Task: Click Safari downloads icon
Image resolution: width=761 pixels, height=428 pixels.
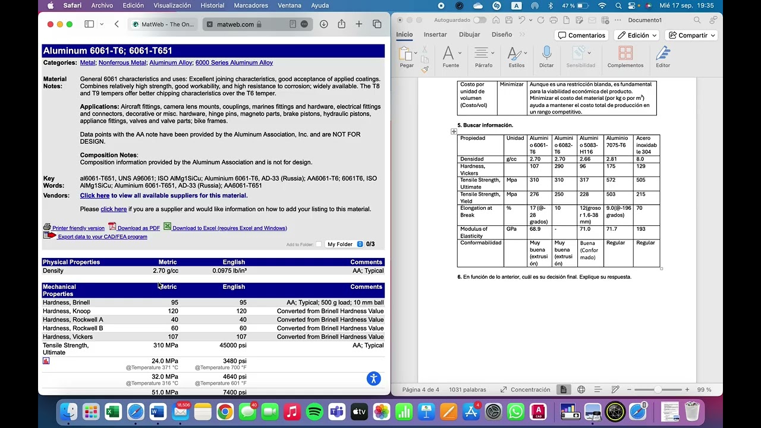Action: 323,24
